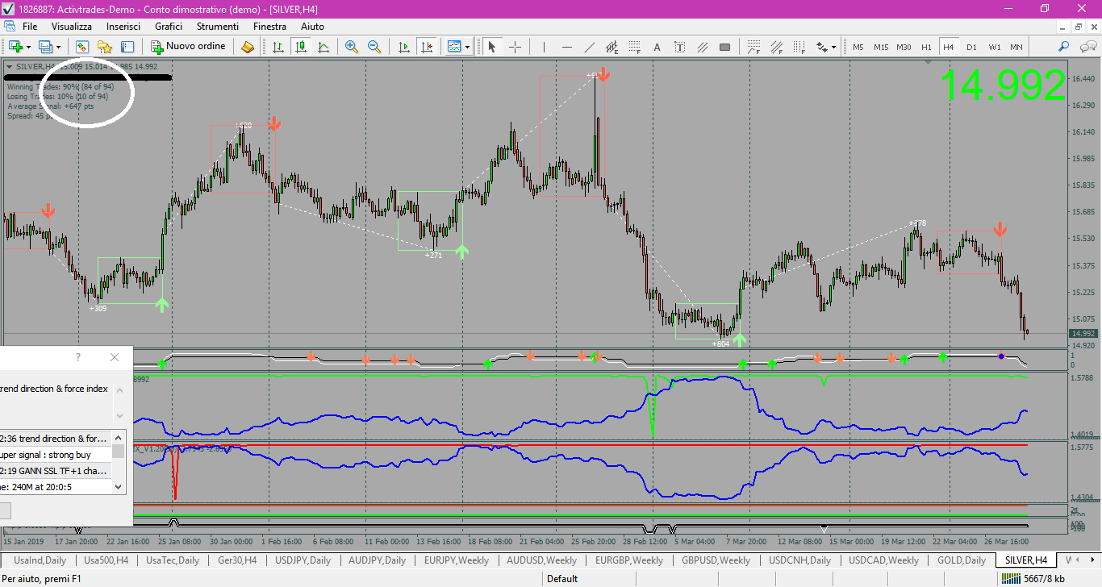Select the H4 timeframe button
This screenshot has width=1102, height=587.
(x=949, y=47)
